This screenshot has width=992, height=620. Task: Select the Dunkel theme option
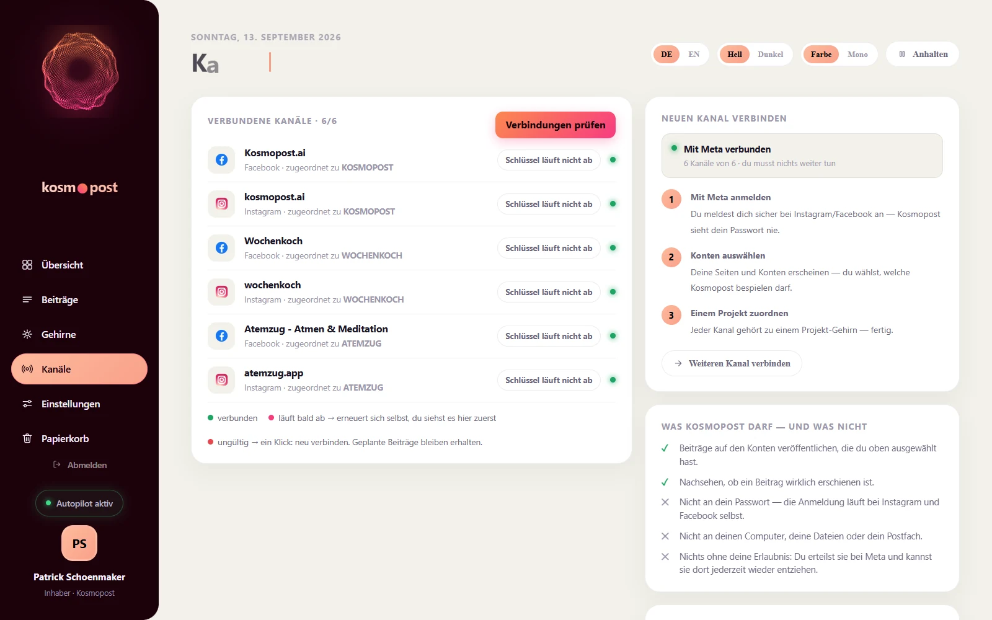(x=770, y=54)
